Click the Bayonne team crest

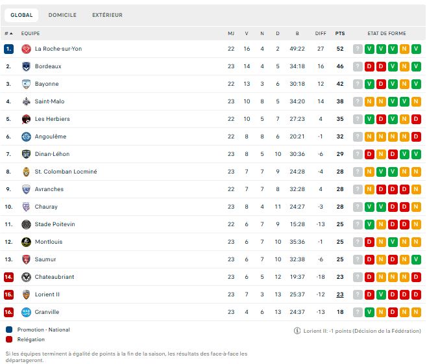click(x=26, y=84)
